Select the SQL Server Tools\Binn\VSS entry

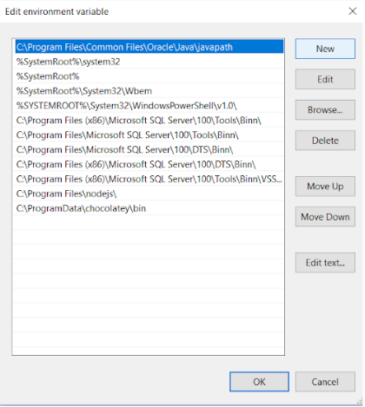[x=149, y=179]
